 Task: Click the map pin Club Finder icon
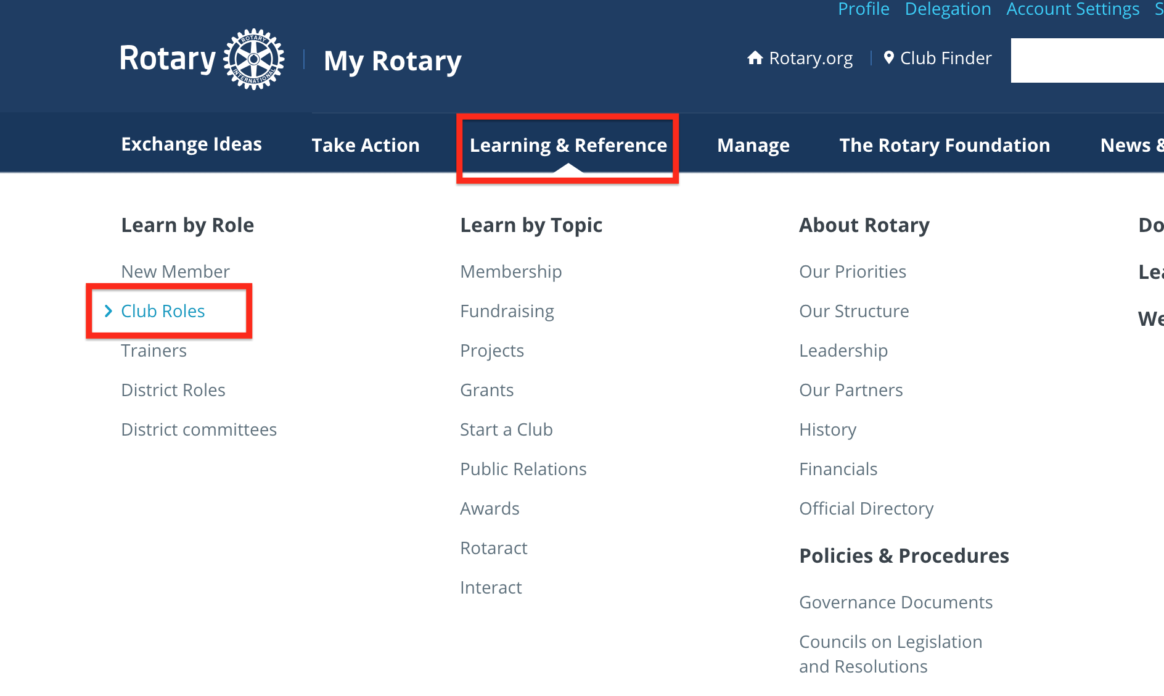[x=888, y=58]
